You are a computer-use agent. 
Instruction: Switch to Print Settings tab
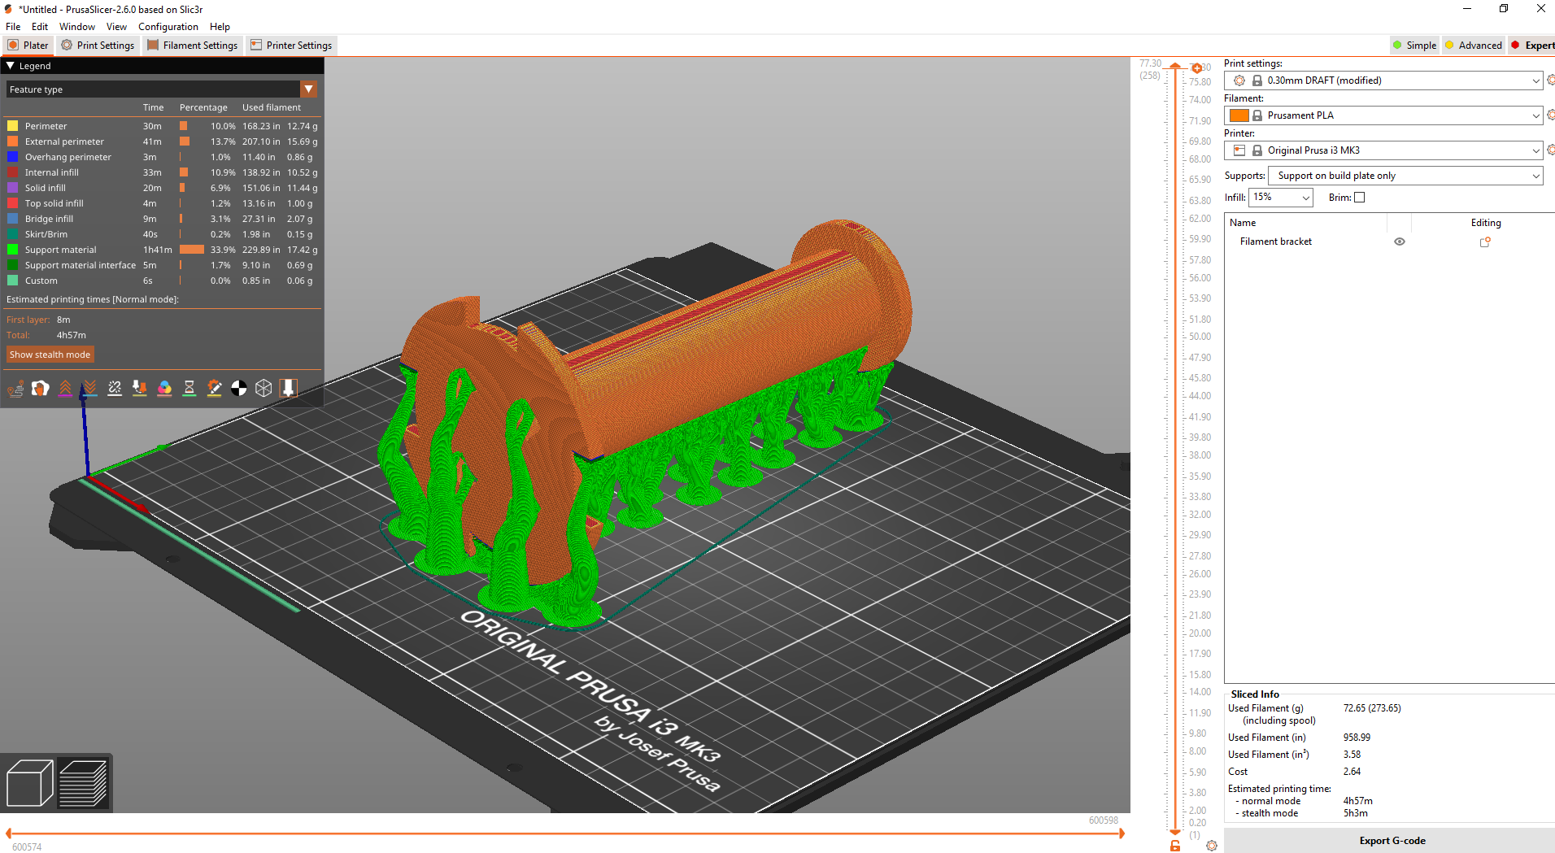click(98, 46)
